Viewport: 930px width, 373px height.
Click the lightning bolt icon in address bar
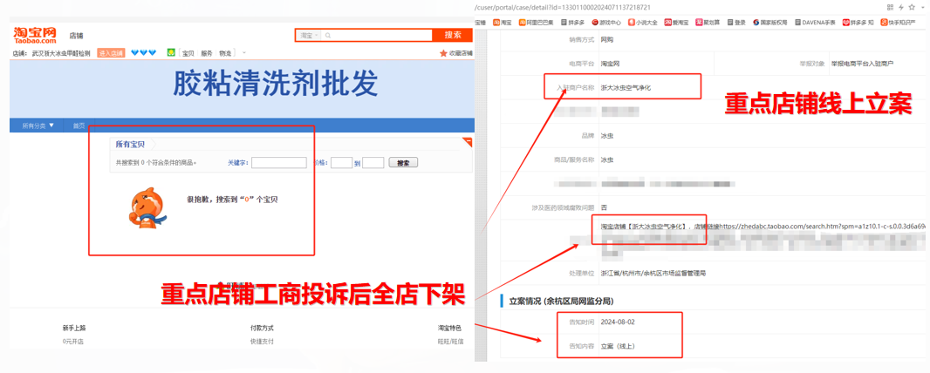901,7
